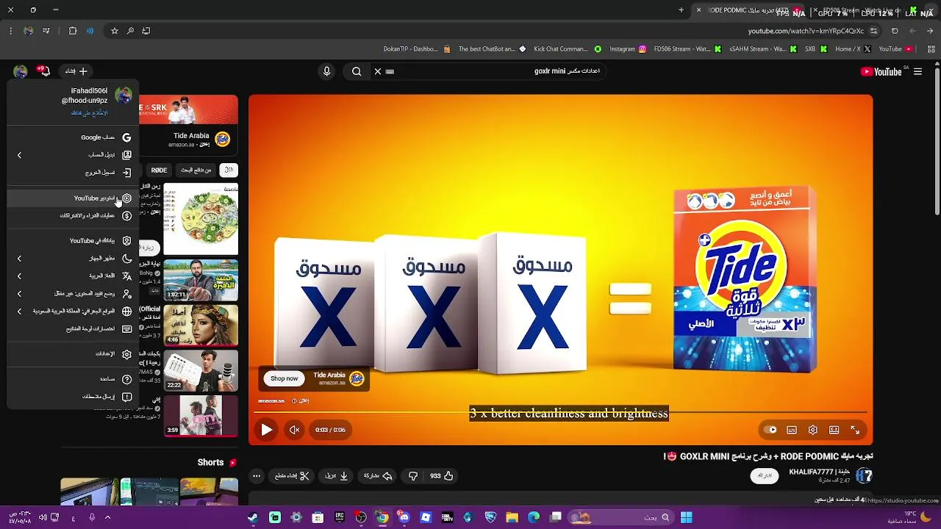Select the 'from search results' chip
This screenshot has width=941, height=529.
coord(196,170)
